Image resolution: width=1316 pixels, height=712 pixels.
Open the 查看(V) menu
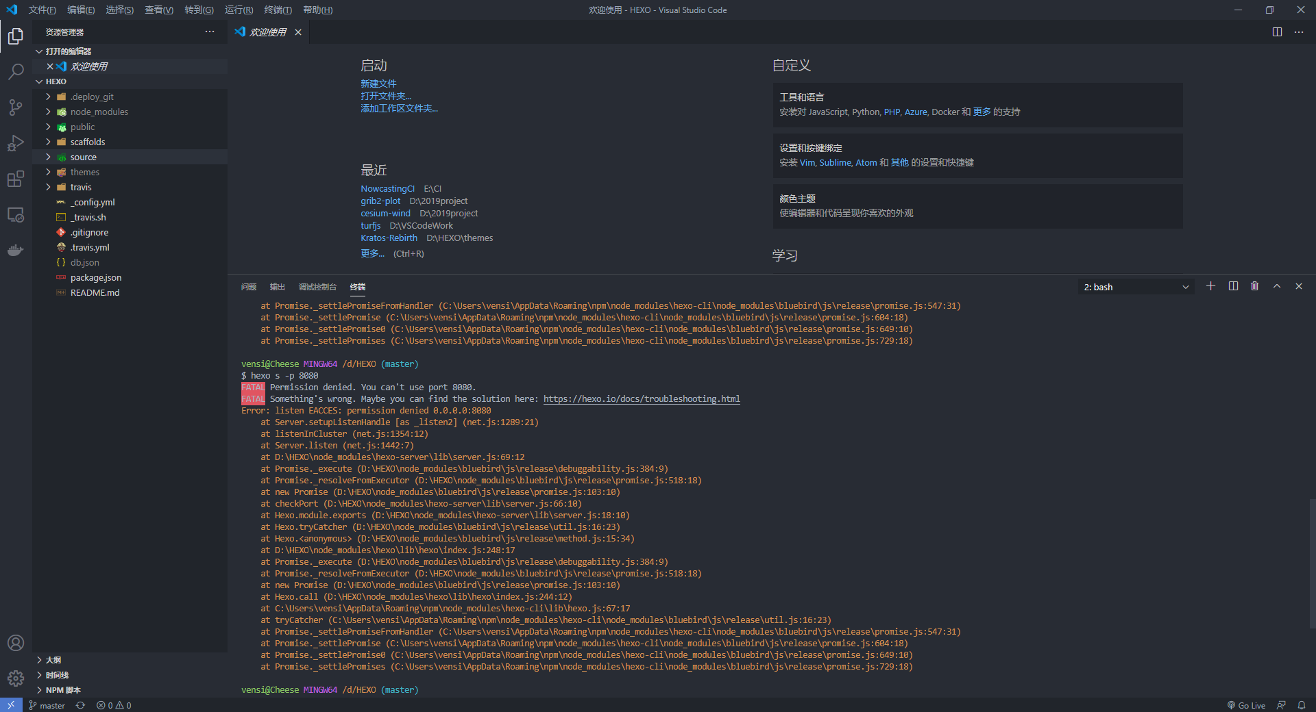pos(159,10)
